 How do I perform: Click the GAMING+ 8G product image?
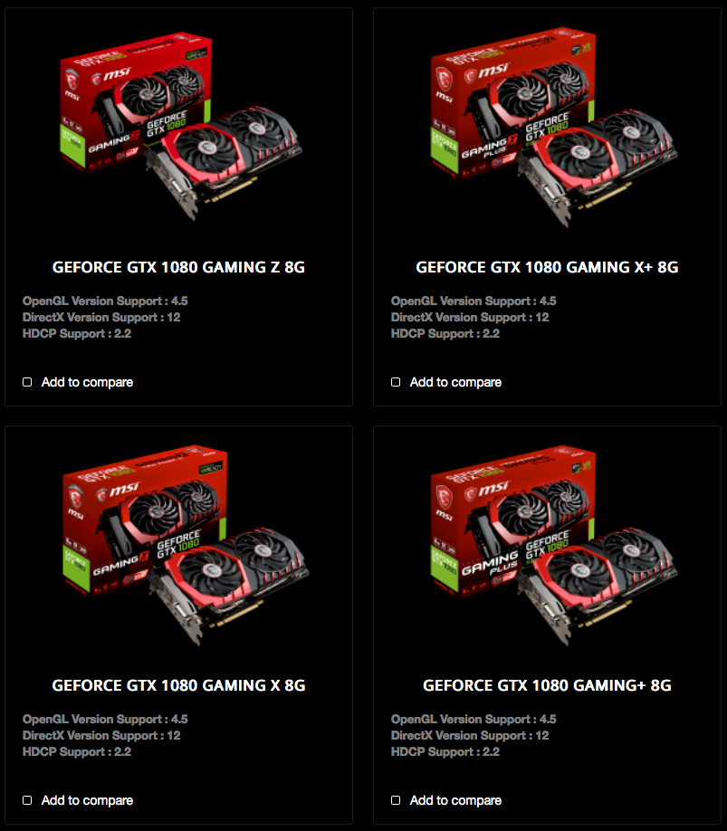[x=554, y=546]
